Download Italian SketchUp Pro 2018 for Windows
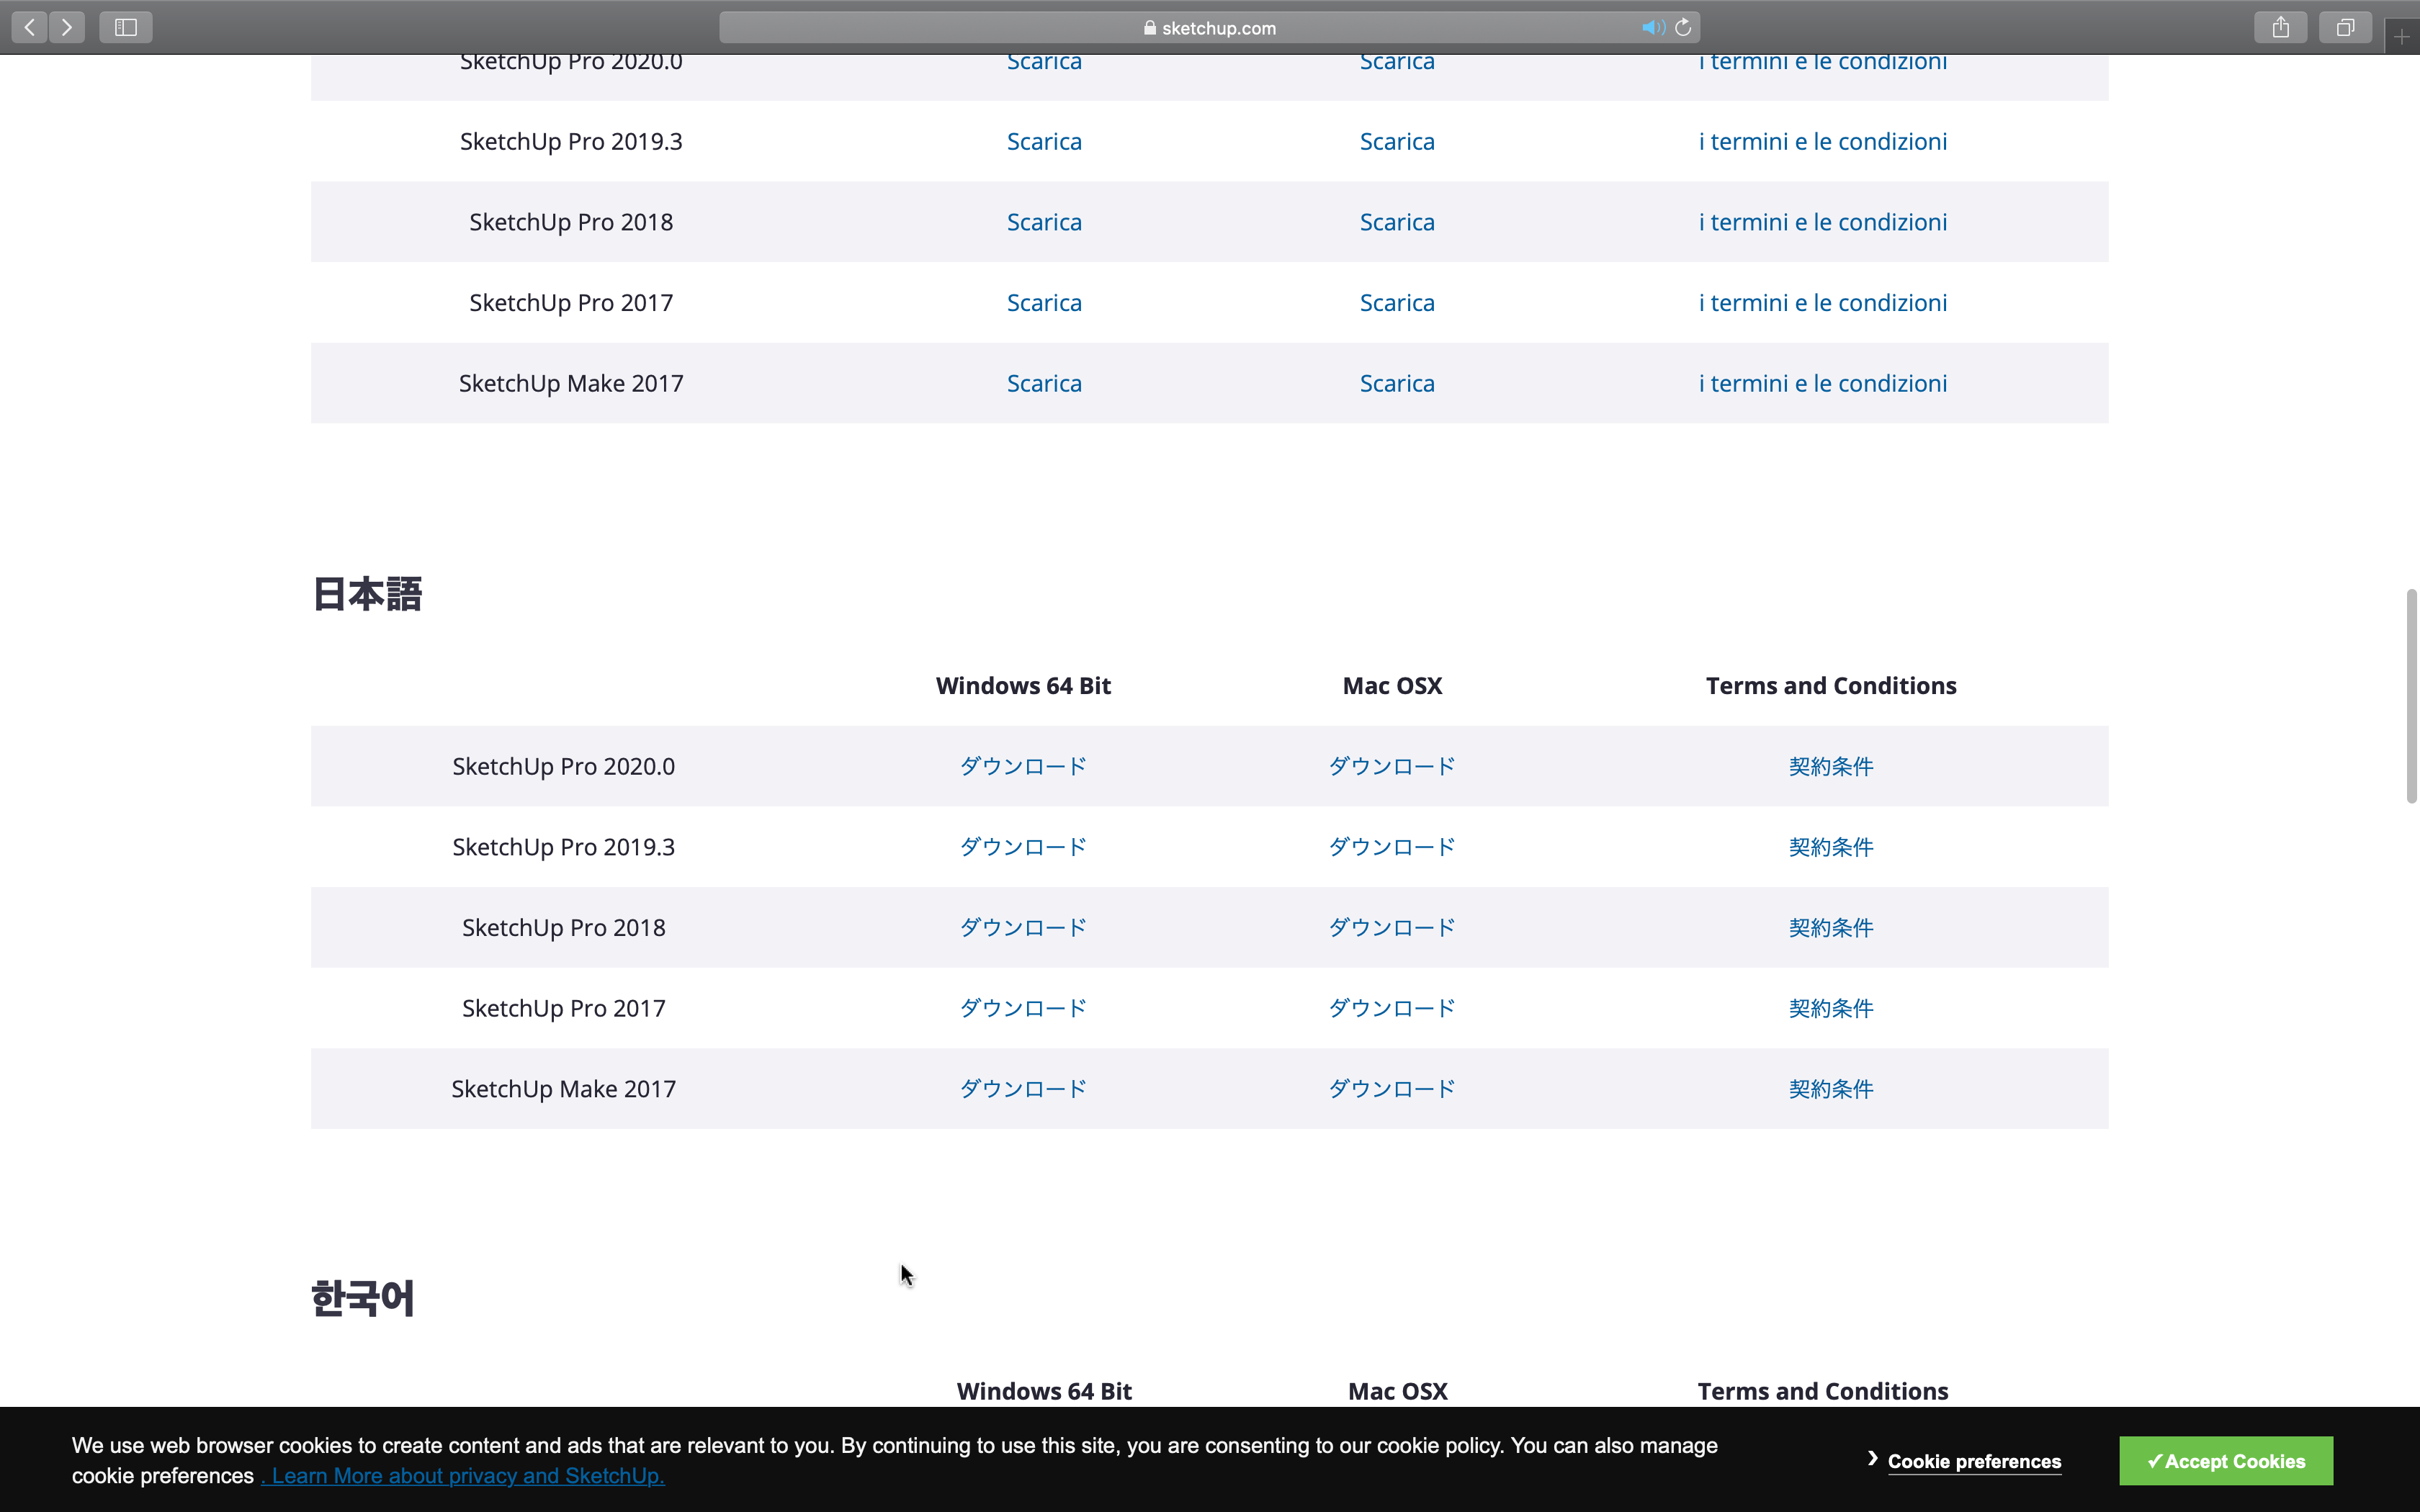 pyautogui.click(x=1044, y=222)
